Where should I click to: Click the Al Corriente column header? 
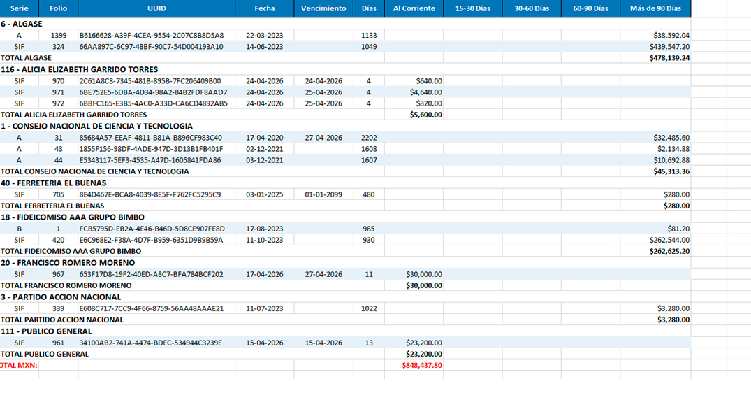(414, 8)
